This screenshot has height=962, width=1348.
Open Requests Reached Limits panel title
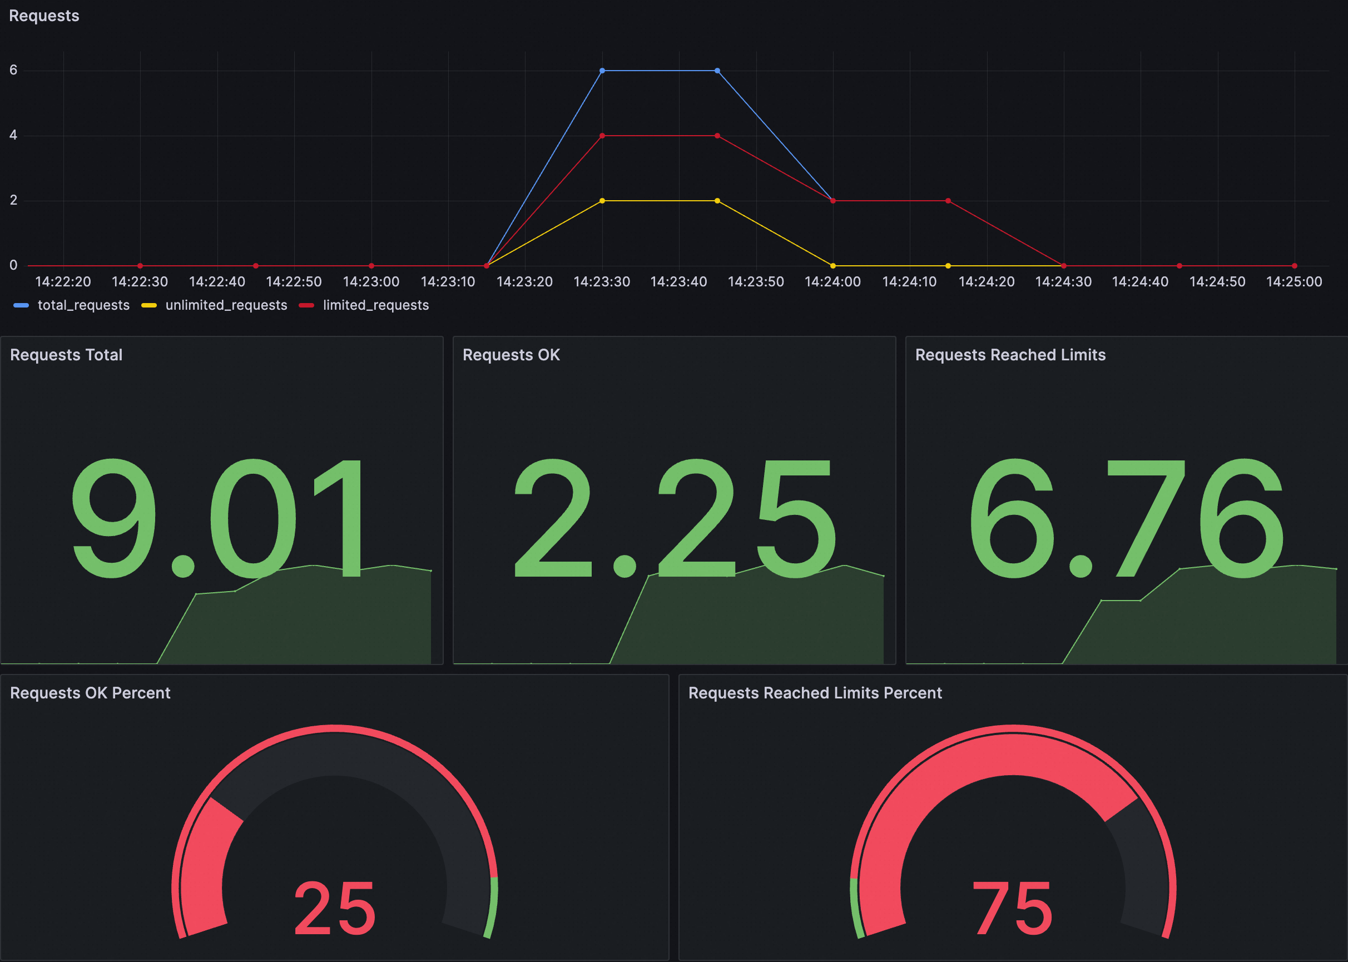tap(1010, 355)
